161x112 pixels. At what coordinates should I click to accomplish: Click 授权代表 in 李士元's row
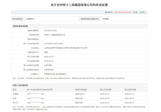pyautogui.click(x=79, y=103)
